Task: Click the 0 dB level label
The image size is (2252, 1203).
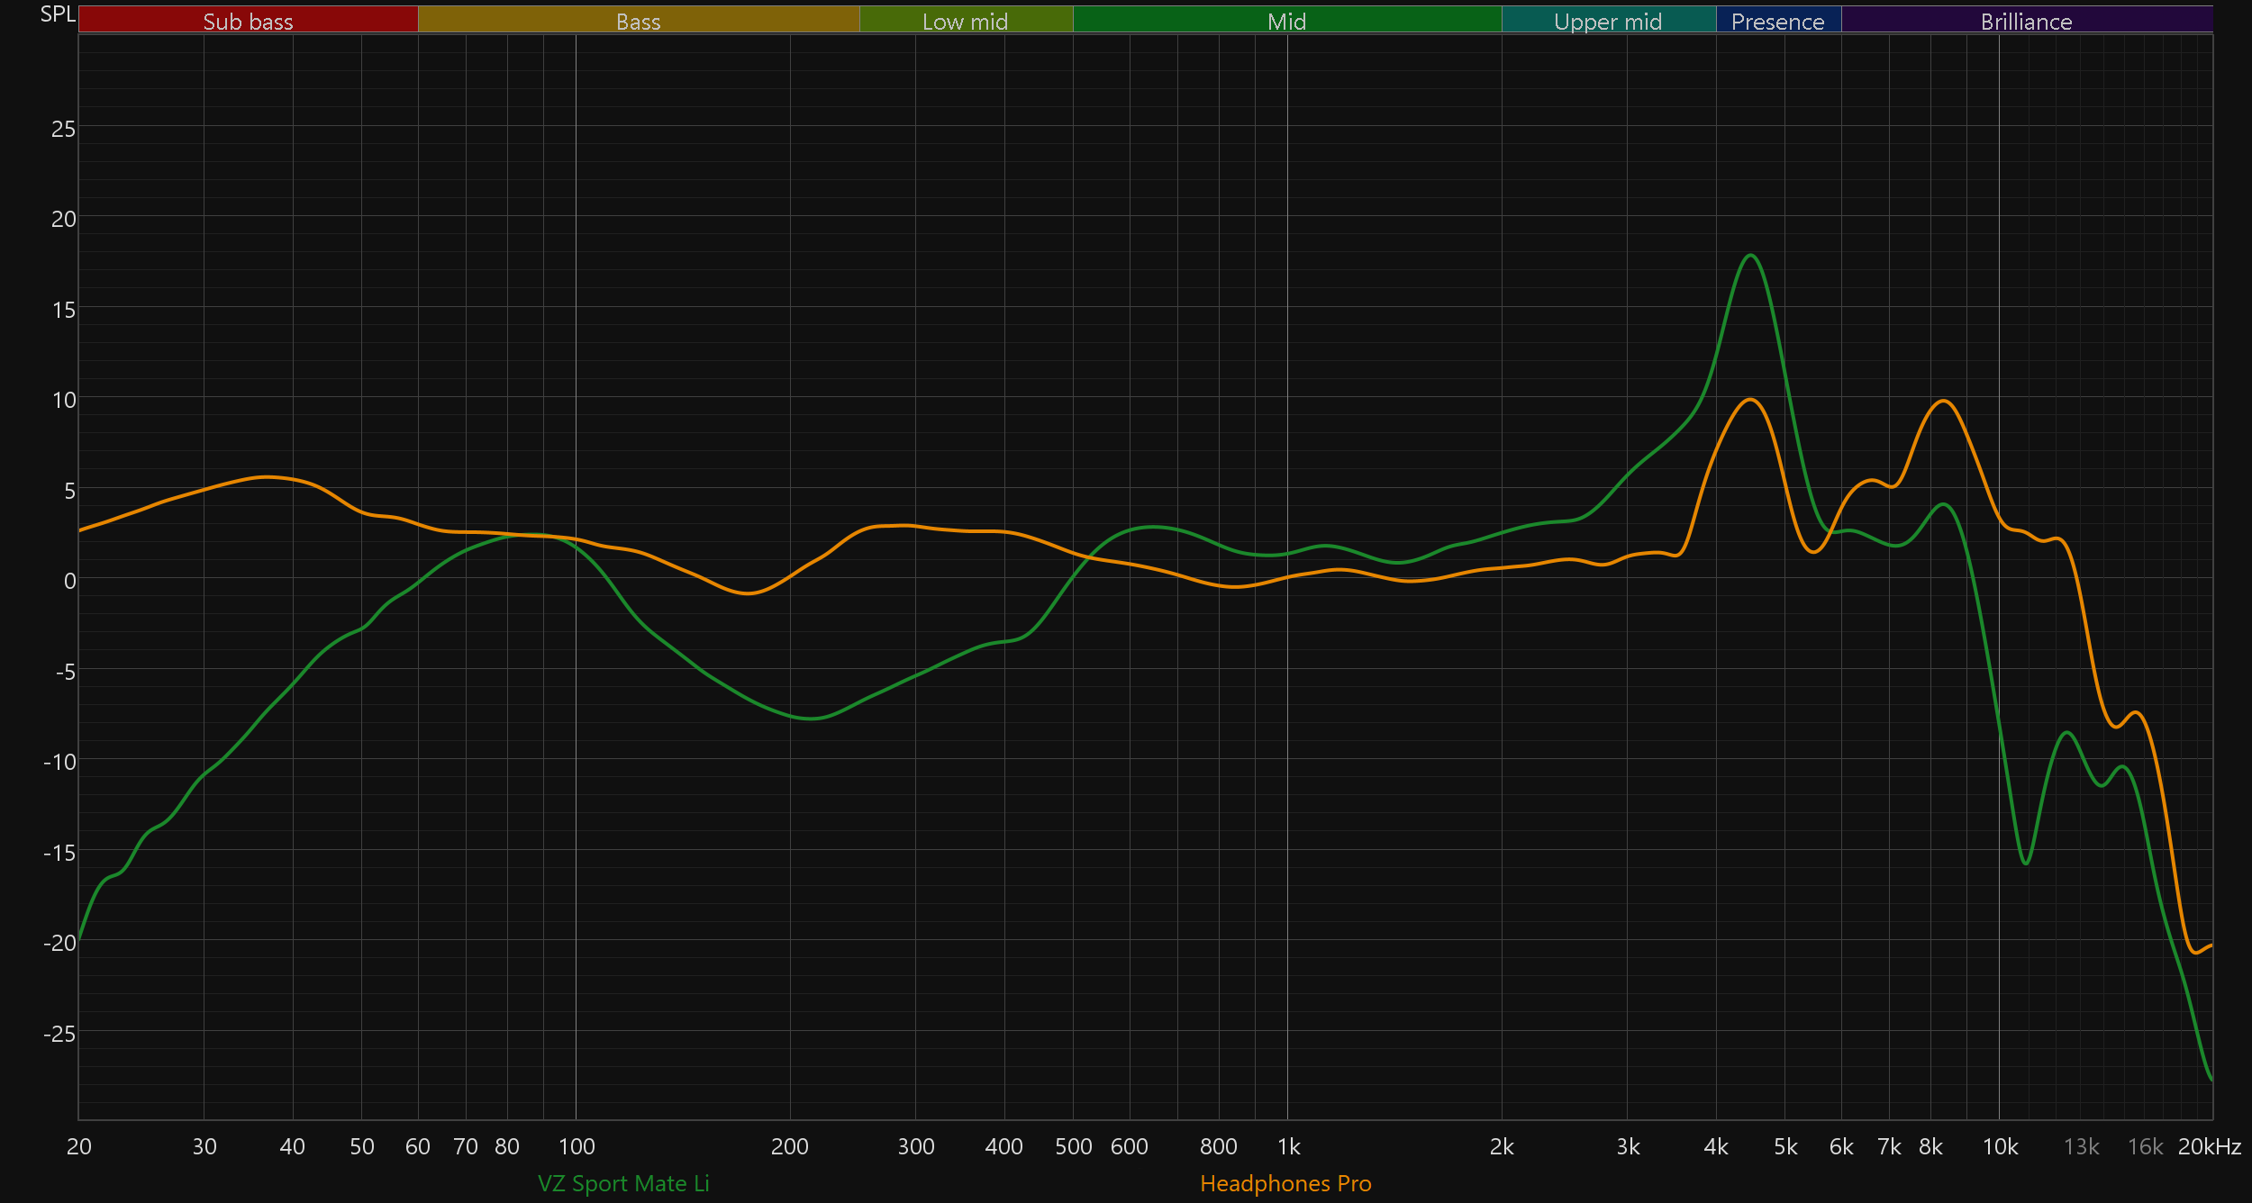Action: click(69, 581)
